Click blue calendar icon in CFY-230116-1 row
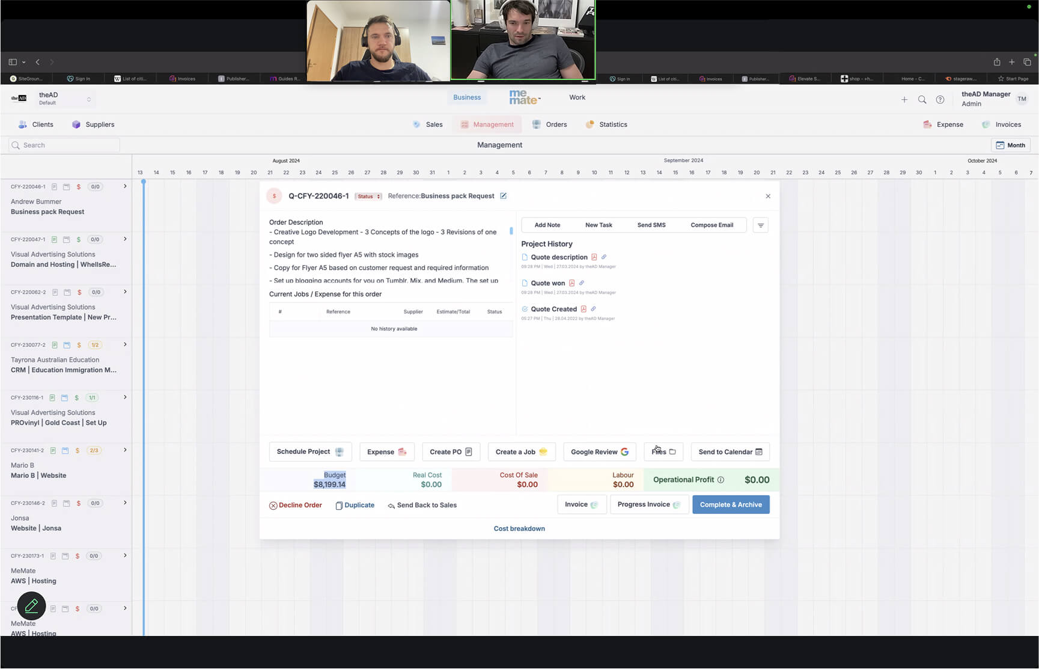This screenshot has width=1039, height=669. click(x=64, y=398)
